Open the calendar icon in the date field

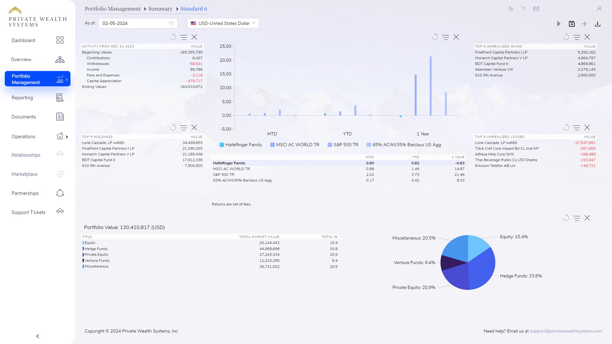pos(171,23)
